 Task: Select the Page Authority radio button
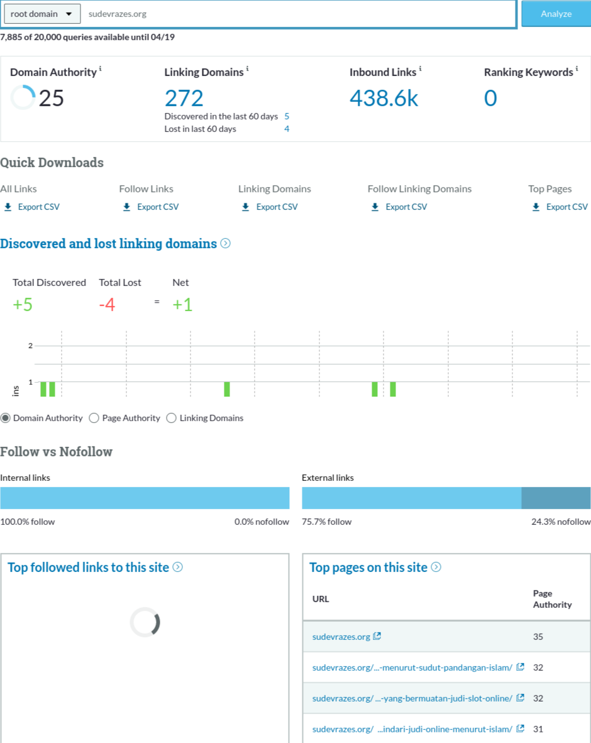point(94,418)
